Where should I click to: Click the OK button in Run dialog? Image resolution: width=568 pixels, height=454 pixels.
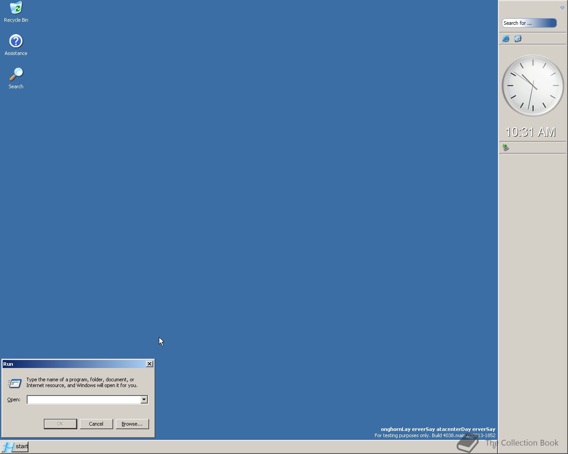60,424
